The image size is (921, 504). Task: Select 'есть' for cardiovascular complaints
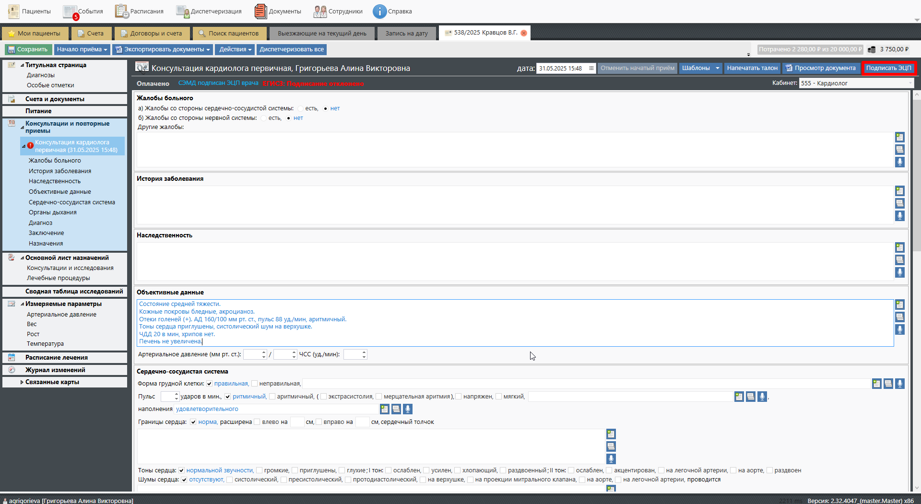(x=300, y=108)
